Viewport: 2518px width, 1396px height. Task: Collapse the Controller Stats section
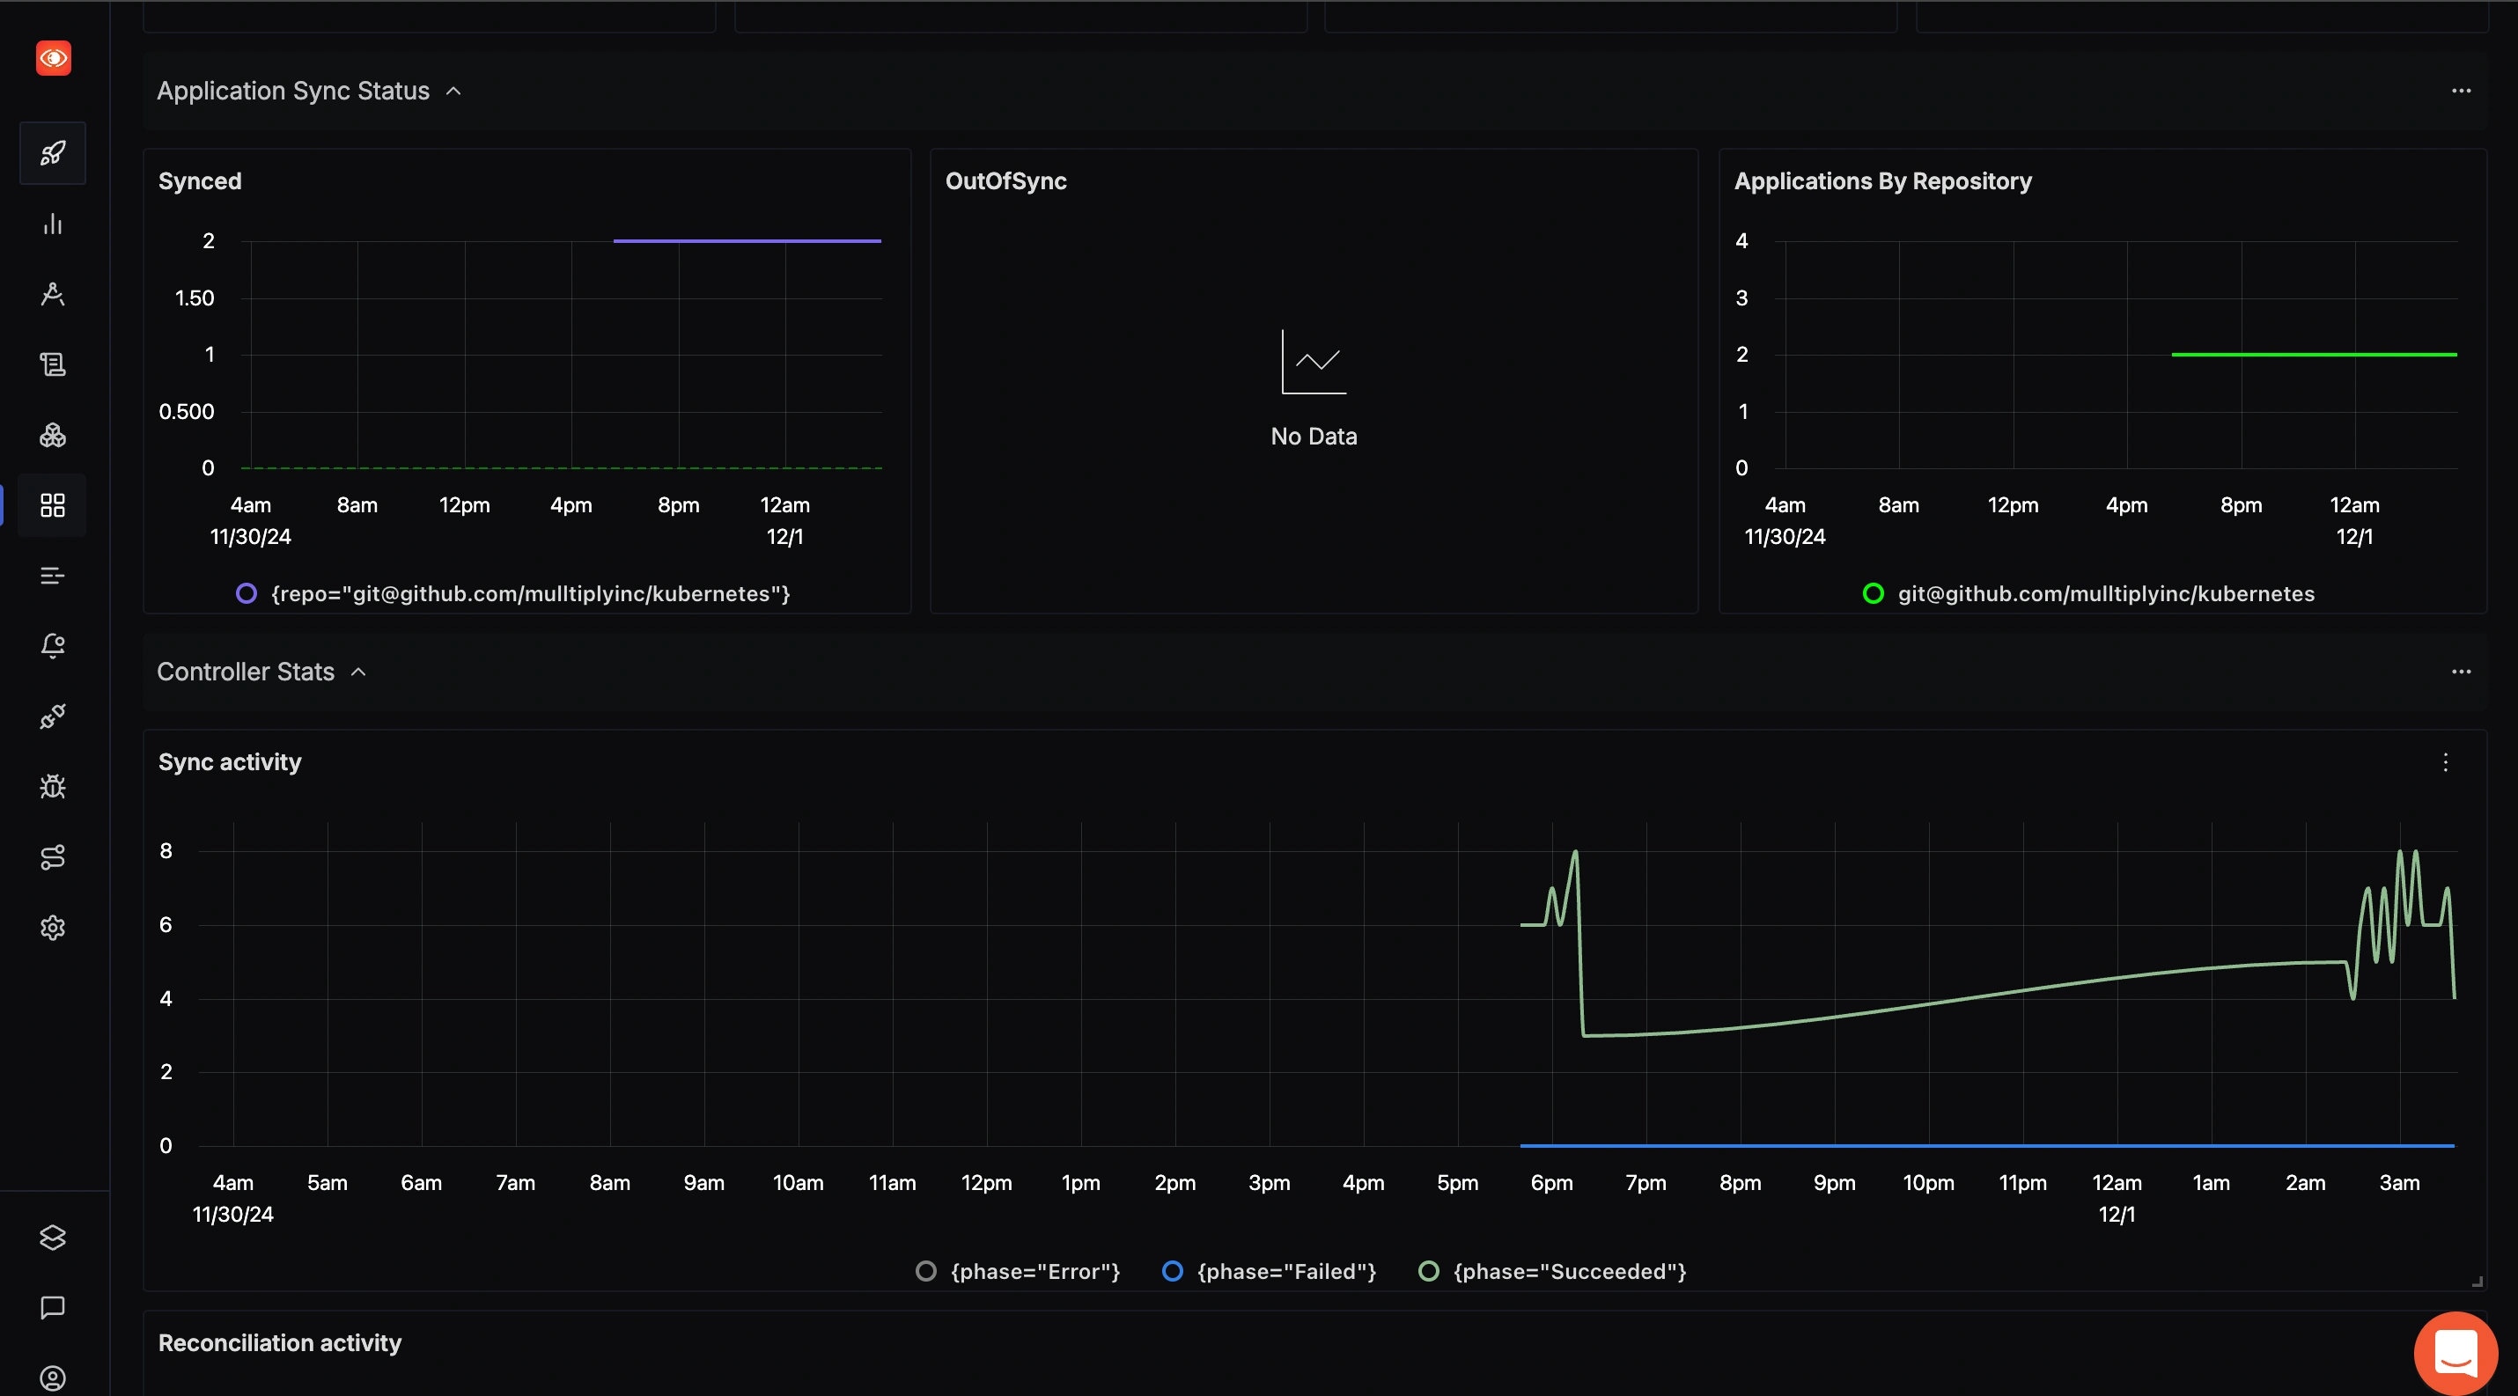[x=358, y=672]
